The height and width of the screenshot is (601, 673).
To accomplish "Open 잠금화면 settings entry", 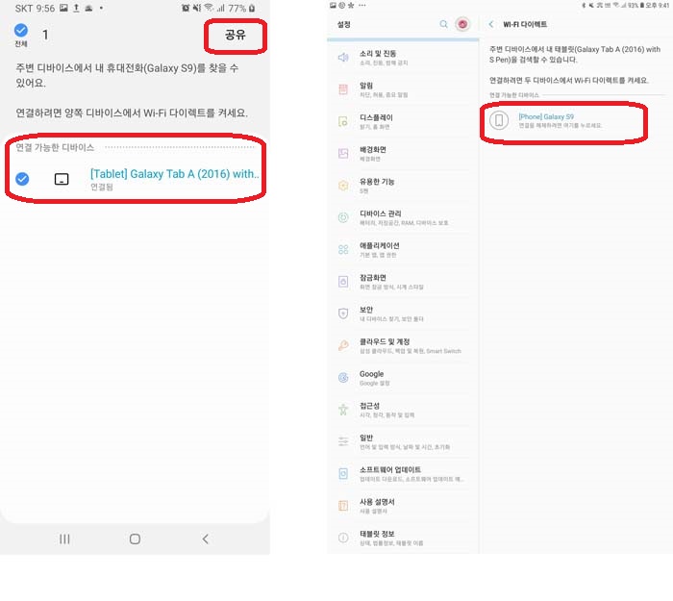I will pyautogui.click(x=403, y=282).
